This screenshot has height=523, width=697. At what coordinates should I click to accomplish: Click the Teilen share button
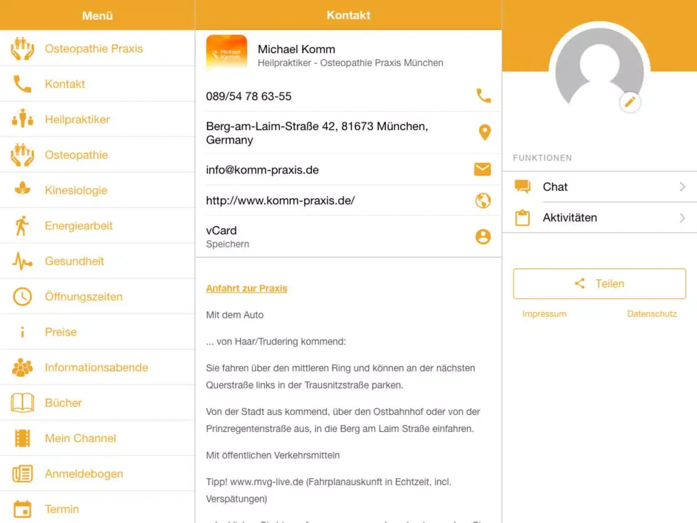[x=599, y=284]
